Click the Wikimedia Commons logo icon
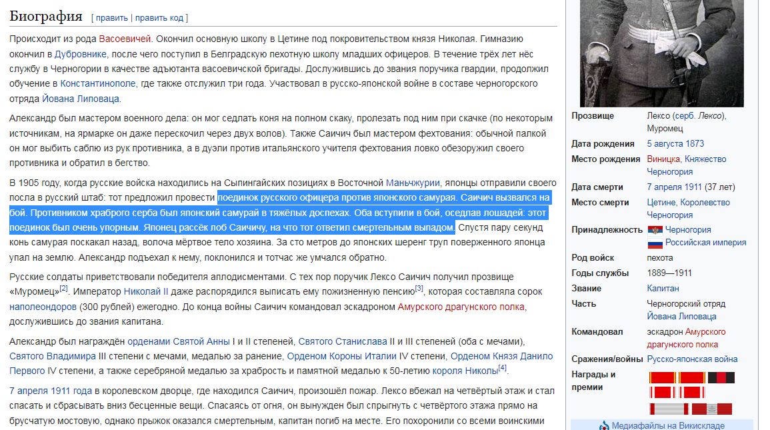Screen dimensions: 770x430 604,426
